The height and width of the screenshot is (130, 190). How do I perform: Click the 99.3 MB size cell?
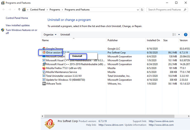(x=172, y=53)
